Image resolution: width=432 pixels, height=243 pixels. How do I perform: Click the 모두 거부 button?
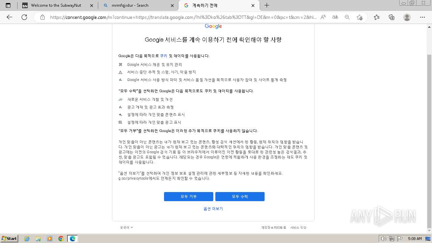189,196
